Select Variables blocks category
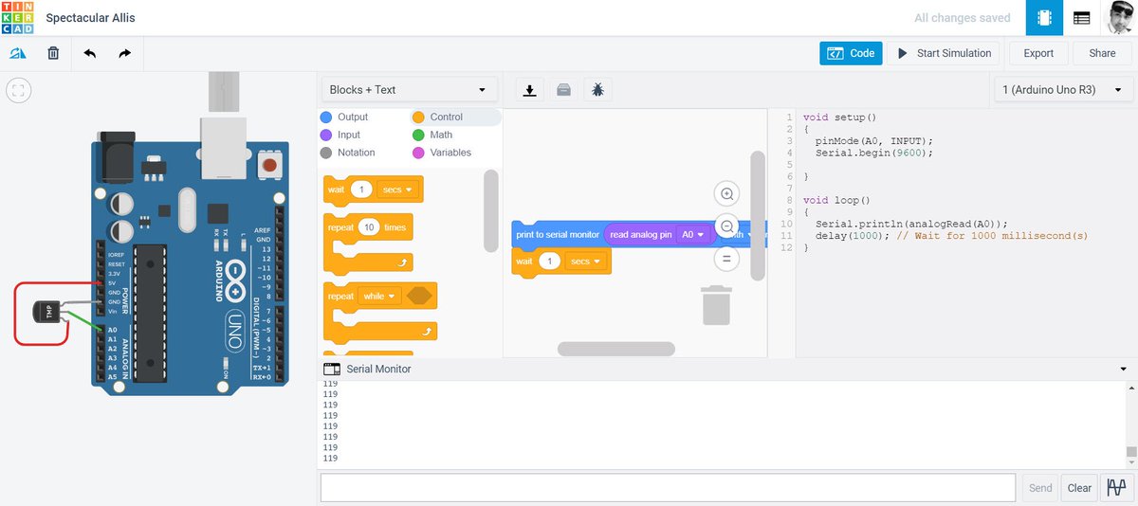The image size is (1138, 506). [442, 153]
